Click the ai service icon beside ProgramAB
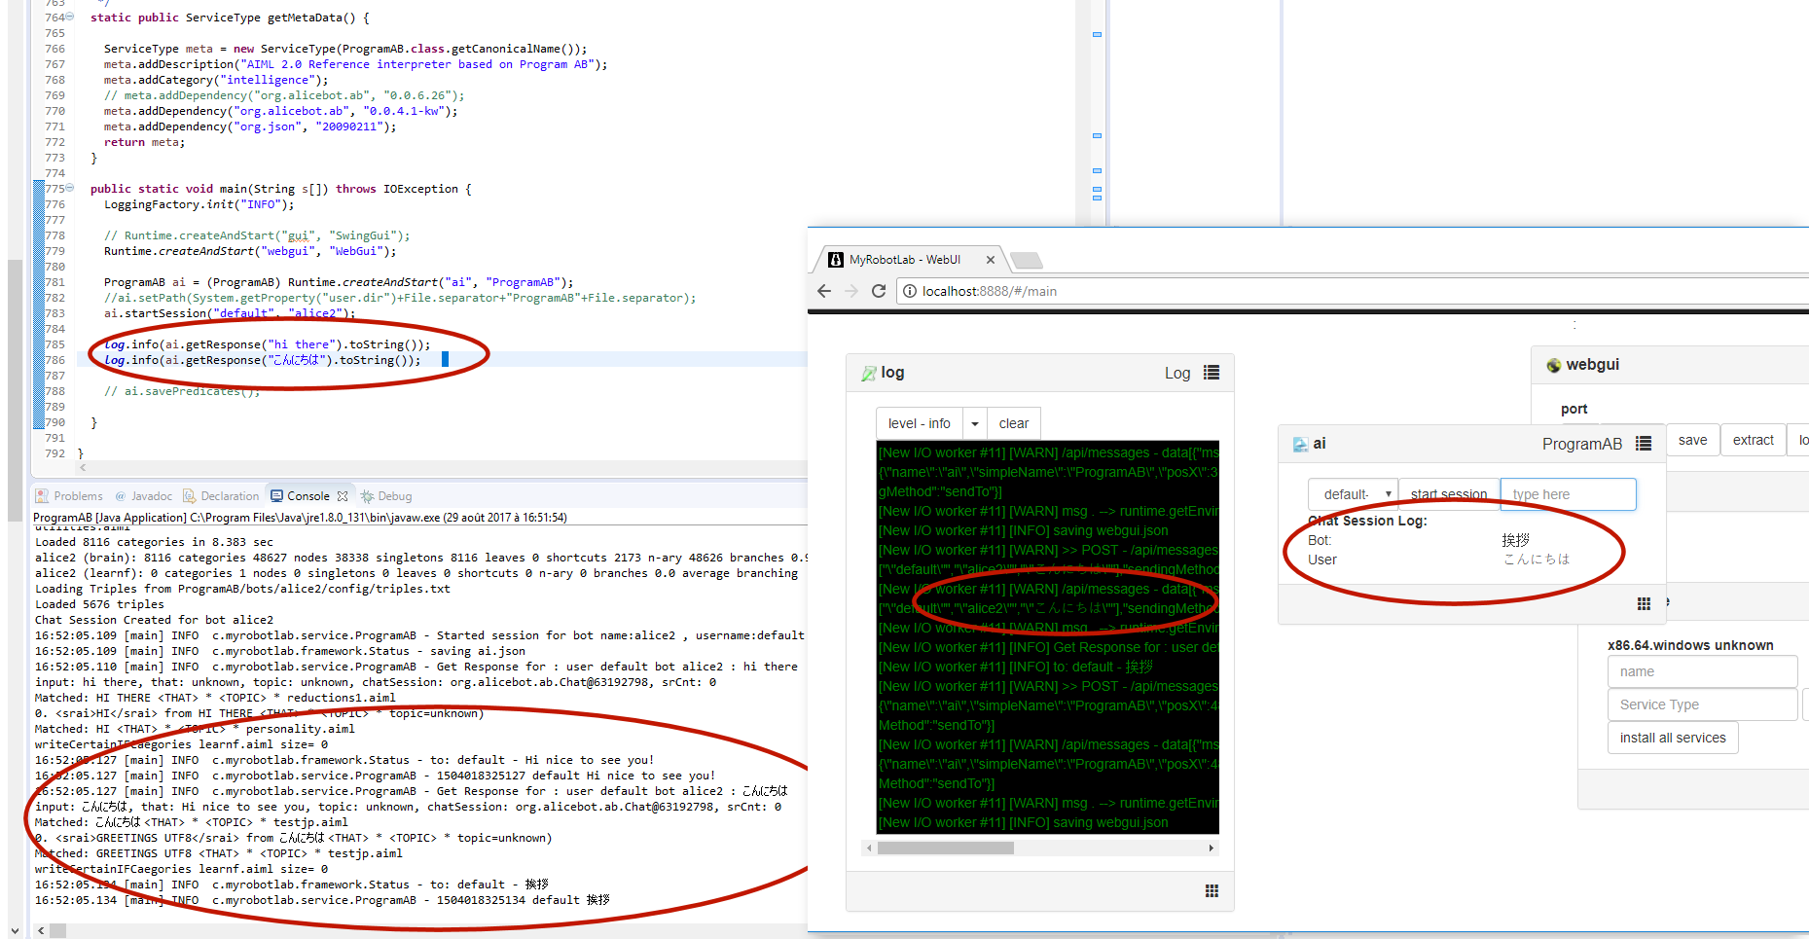 (1301, 443)
